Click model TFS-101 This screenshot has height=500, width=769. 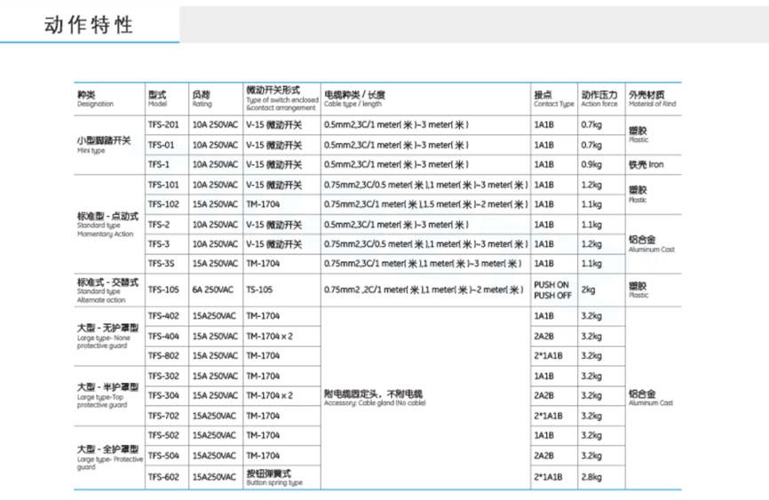tap(163, 185)
